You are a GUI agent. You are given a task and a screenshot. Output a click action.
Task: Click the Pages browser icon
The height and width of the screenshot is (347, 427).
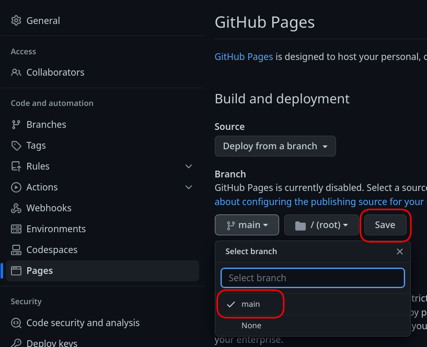click(16, 271)
